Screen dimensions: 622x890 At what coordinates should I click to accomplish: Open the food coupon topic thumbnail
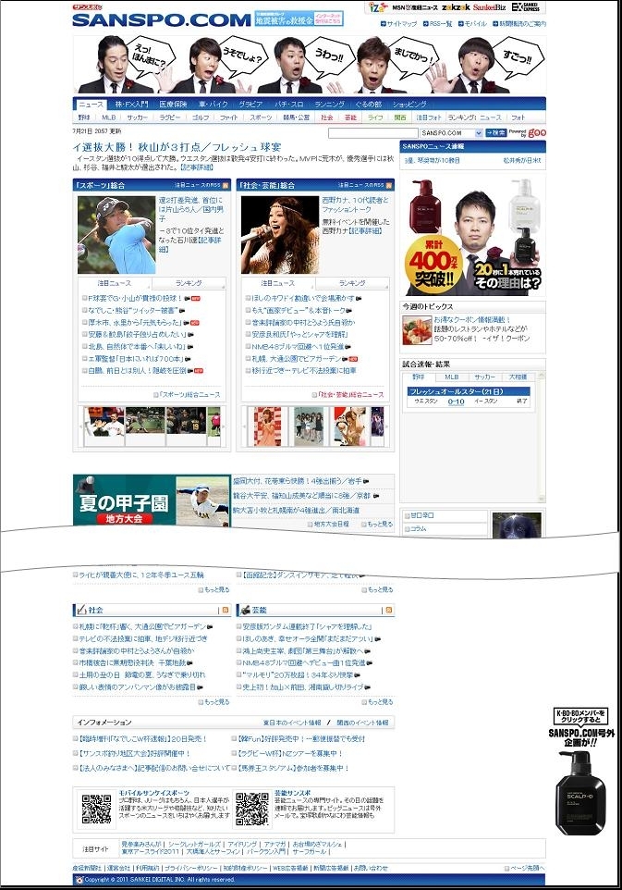pyautogui.click(x=417, y=330)
